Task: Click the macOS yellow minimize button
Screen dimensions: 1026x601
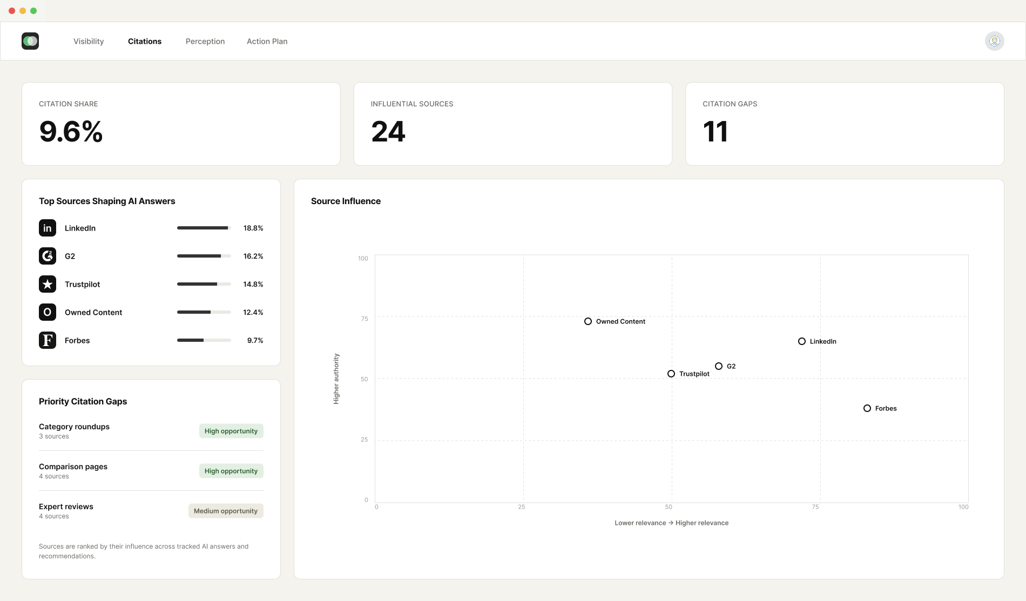Action: click(x=23, y=11)
